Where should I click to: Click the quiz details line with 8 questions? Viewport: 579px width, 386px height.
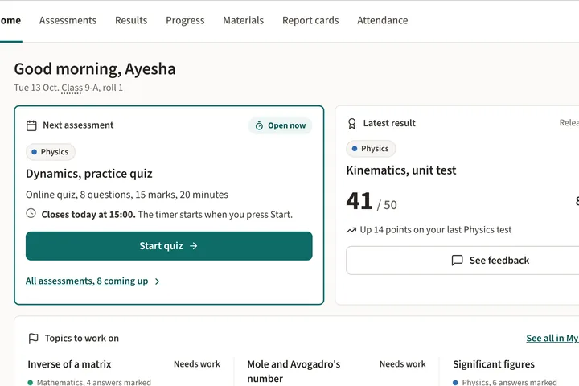pos(127,195)
